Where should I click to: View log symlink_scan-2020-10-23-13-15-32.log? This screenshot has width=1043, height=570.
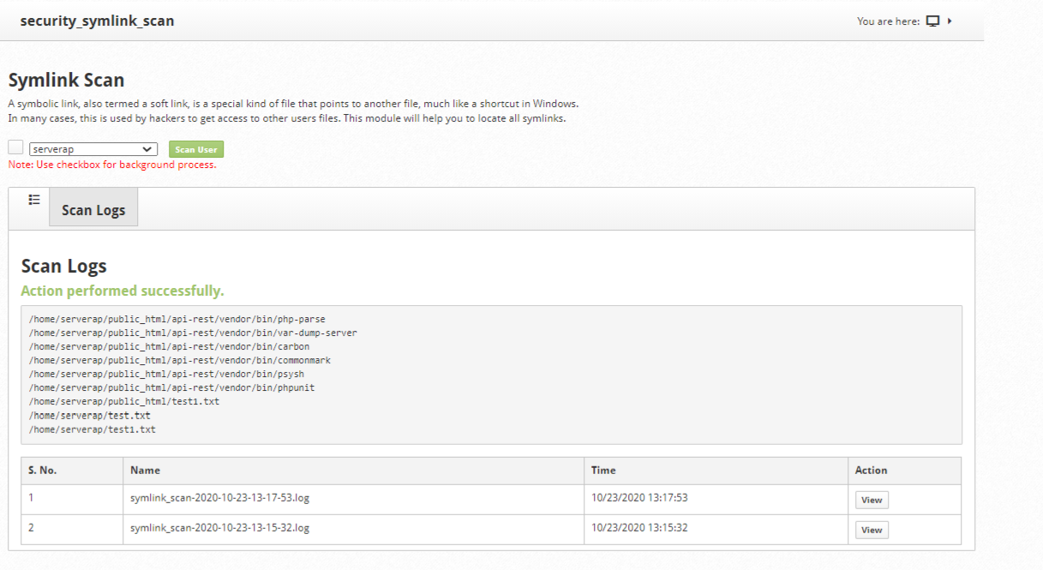872,530
